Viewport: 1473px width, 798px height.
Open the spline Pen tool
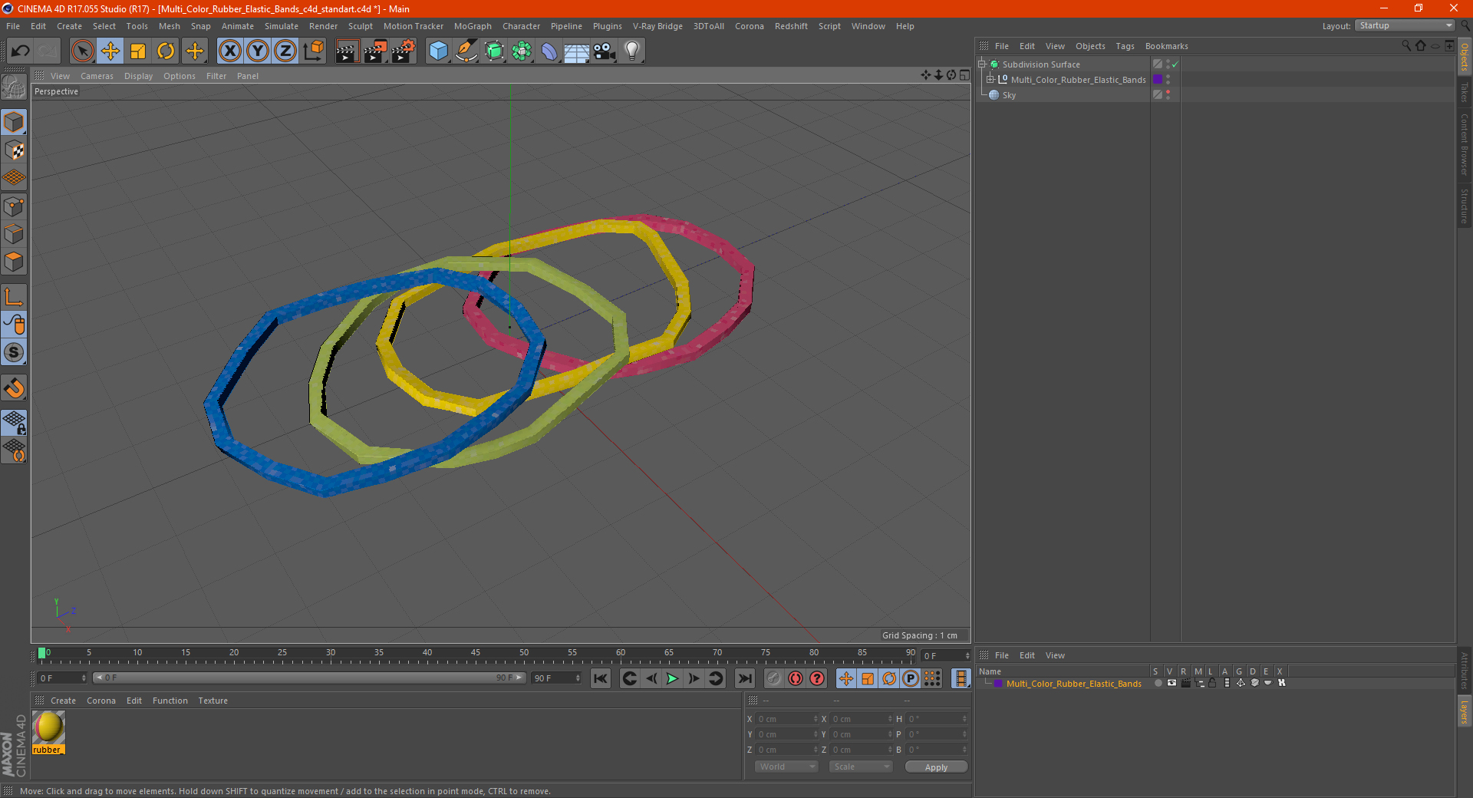(466, 51)
